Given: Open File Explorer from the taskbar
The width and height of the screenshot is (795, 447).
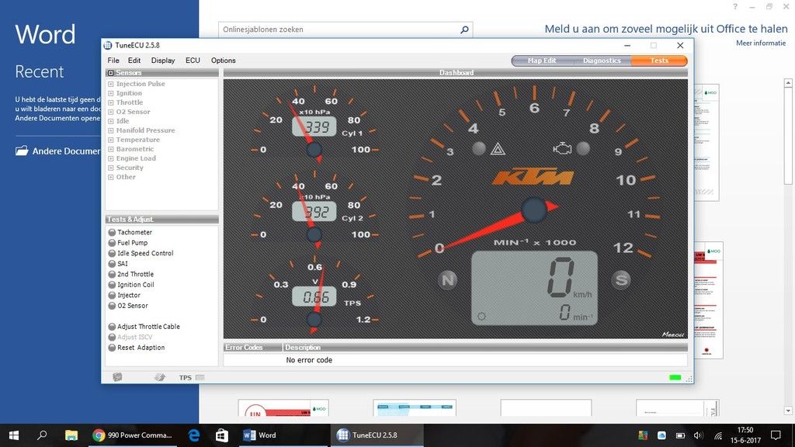Looking at the screenshot, I should click(71, 435).
